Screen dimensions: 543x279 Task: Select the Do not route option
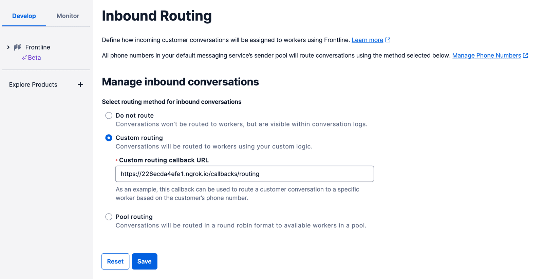tap(109, 115)
